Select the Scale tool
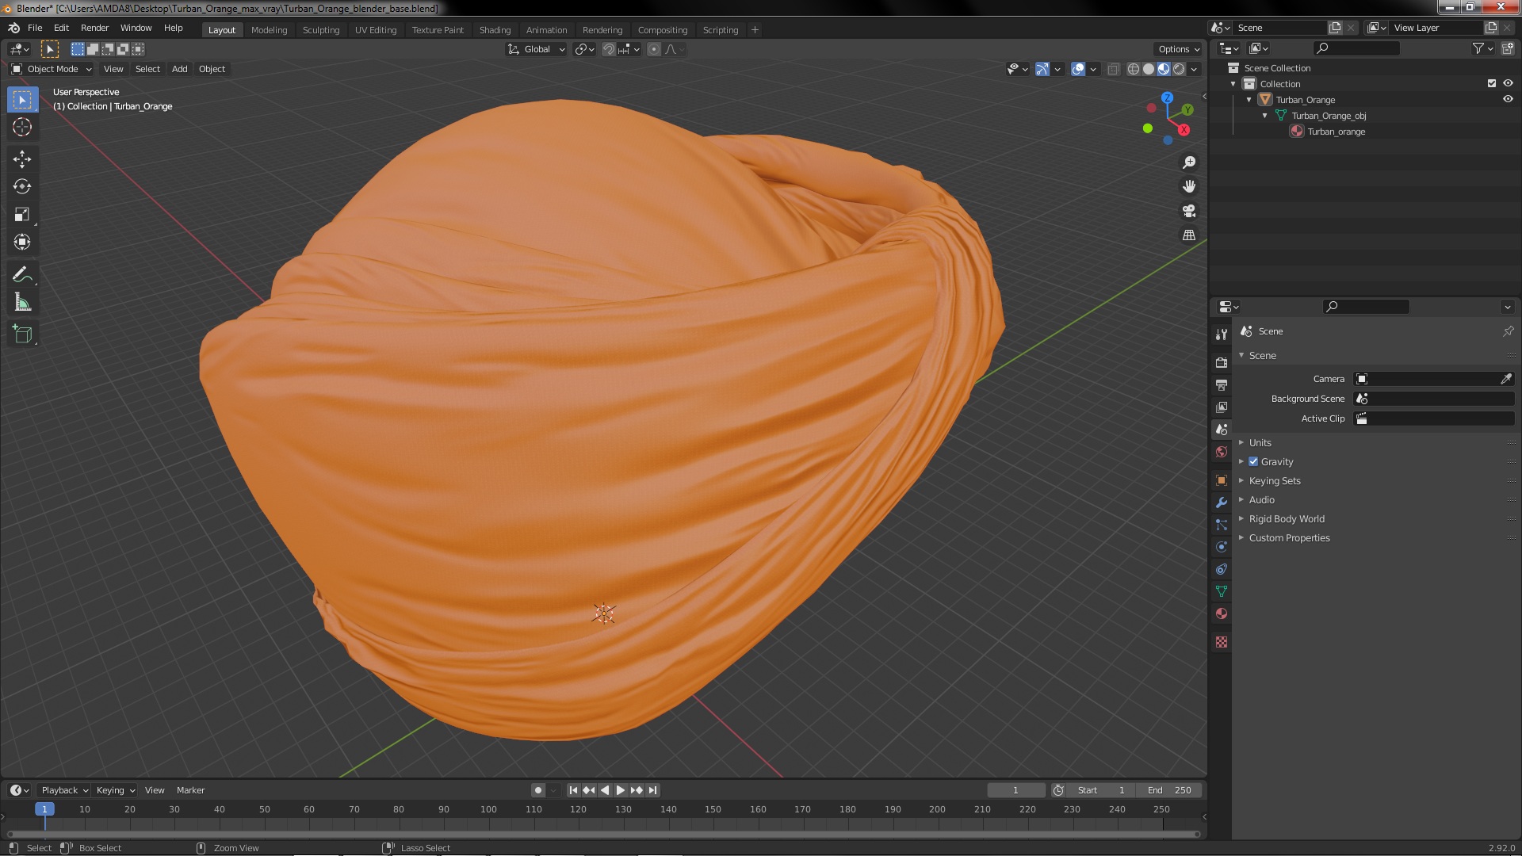The image size is (1522, 856). pos(22,214)
